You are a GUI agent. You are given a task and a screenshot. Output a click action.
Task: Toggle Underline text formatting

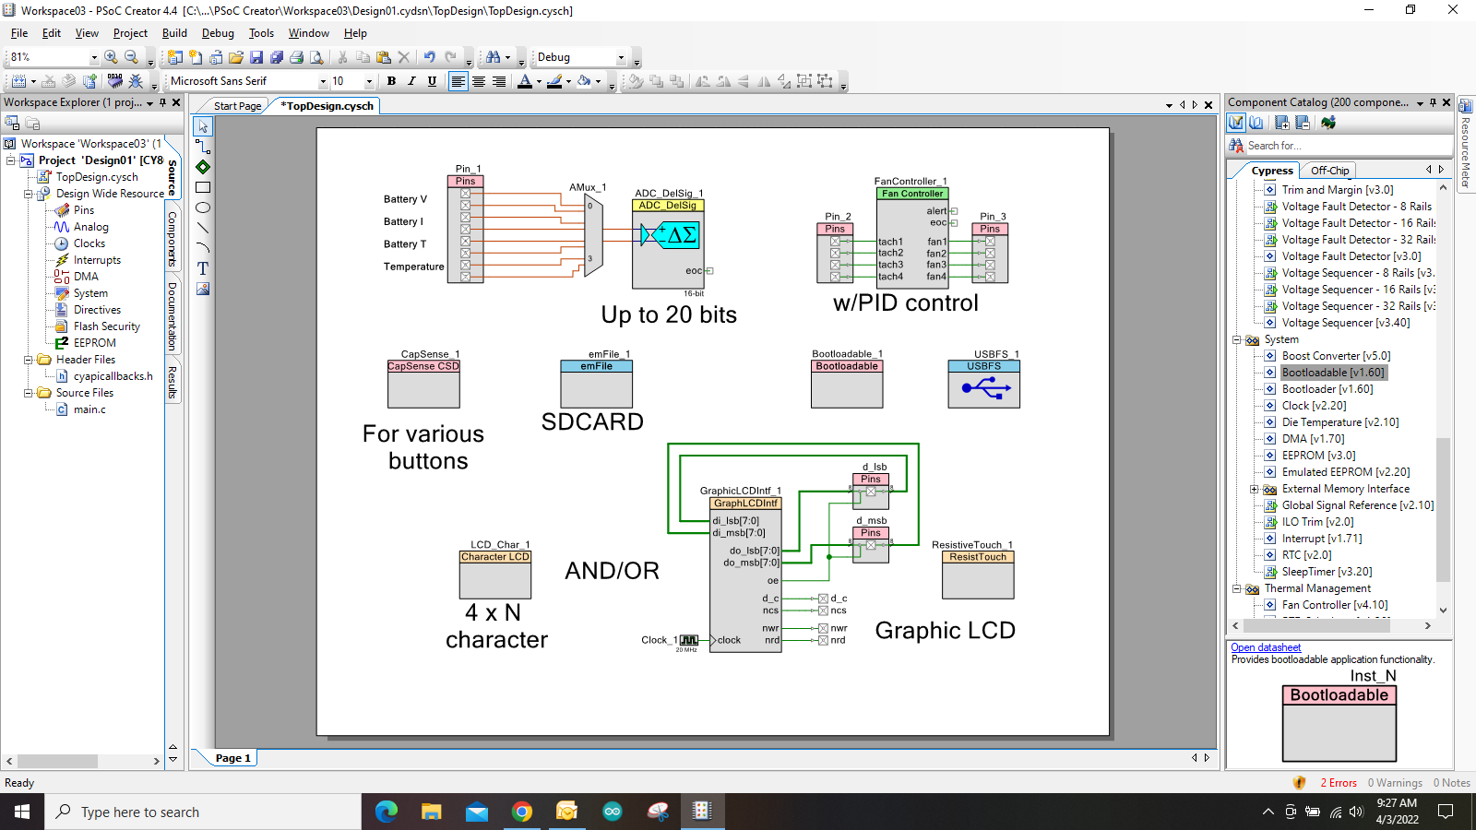coord(432,81)
